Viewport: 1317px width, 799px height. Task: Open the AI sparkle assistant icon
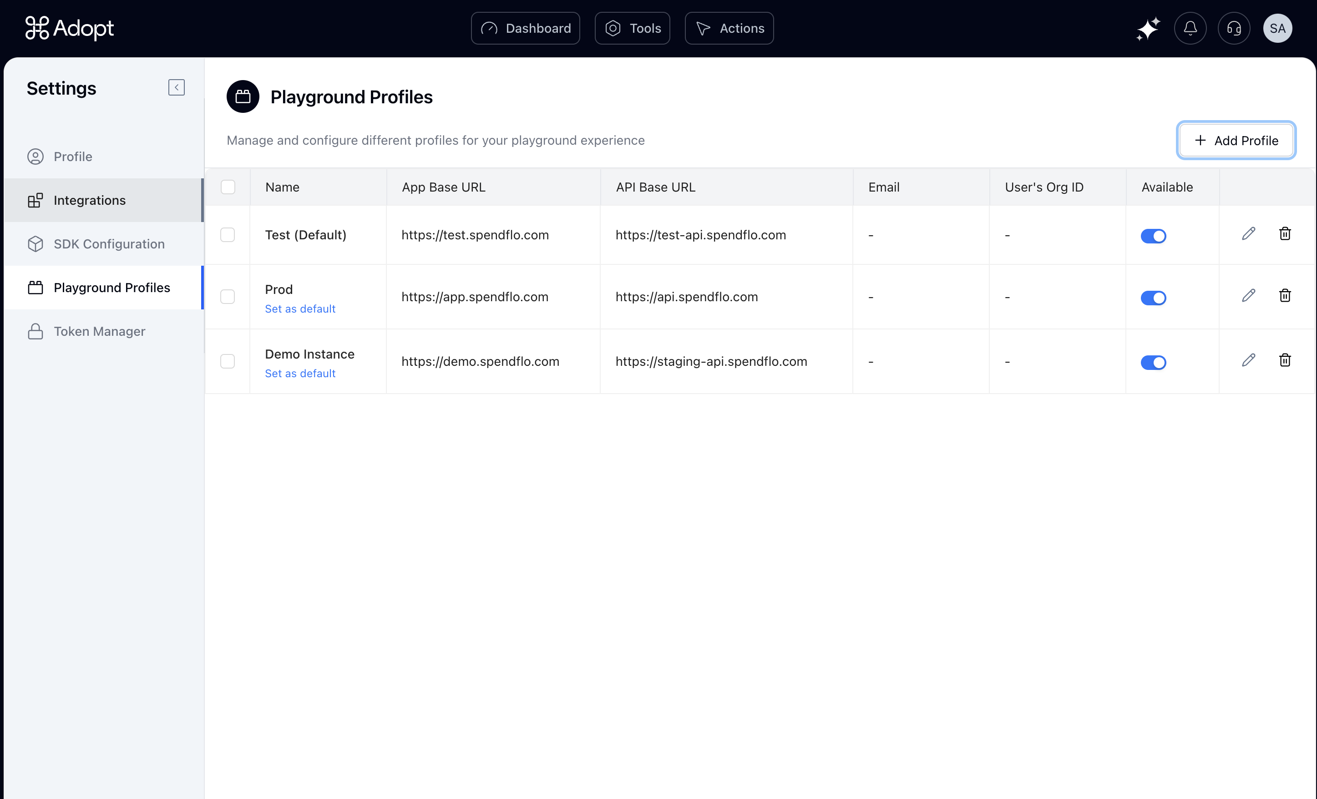1148,28
